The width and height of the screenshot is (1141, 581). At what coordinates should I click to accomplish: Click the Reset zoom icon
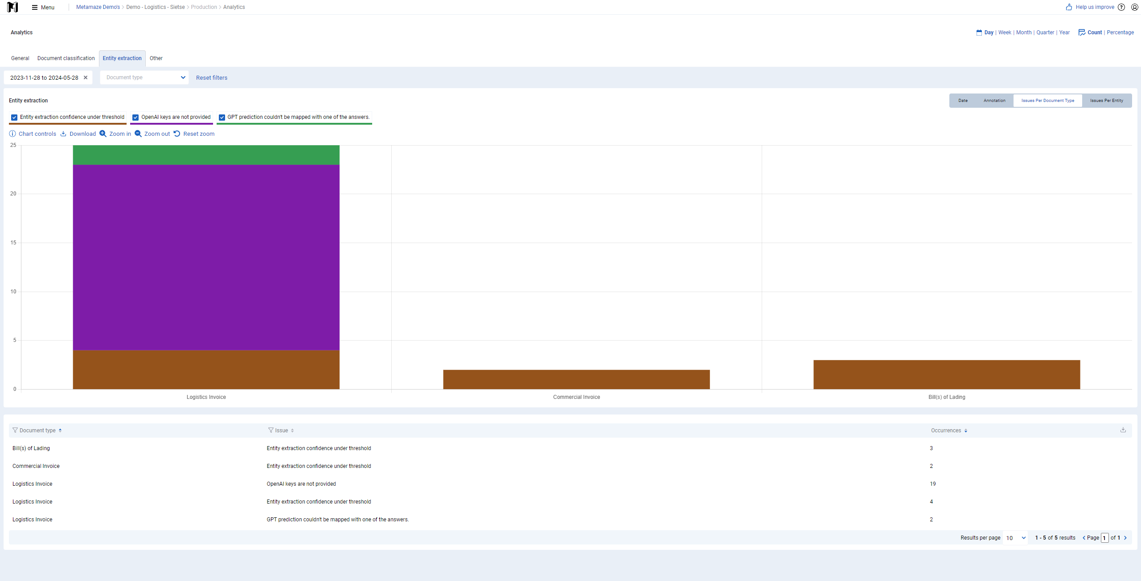click(177, 134)
